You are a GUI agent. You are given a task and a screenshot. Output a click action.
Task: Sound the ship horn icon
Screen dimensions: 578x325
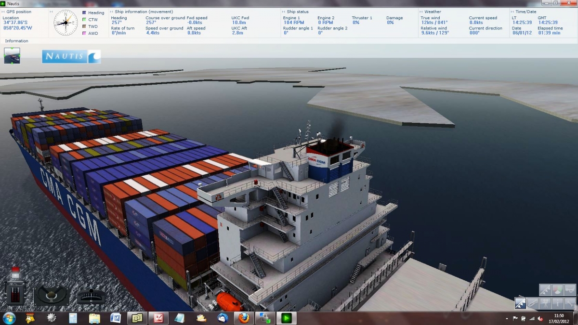[570, 290]
